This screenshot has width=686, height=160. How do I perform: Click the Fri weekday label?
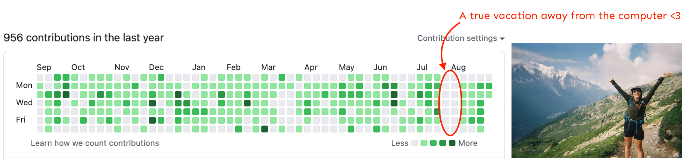coord(21,120)
